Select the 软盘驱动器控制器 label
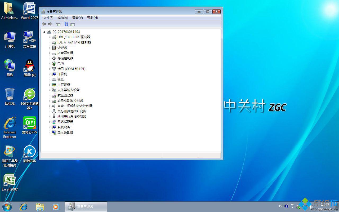 (70, 100)
